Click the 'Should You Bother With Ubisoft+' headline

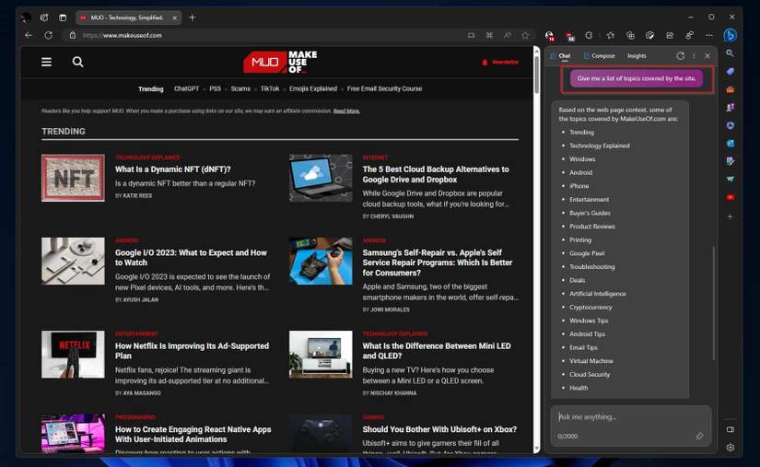pyautogui.click(x=439, y=429)
